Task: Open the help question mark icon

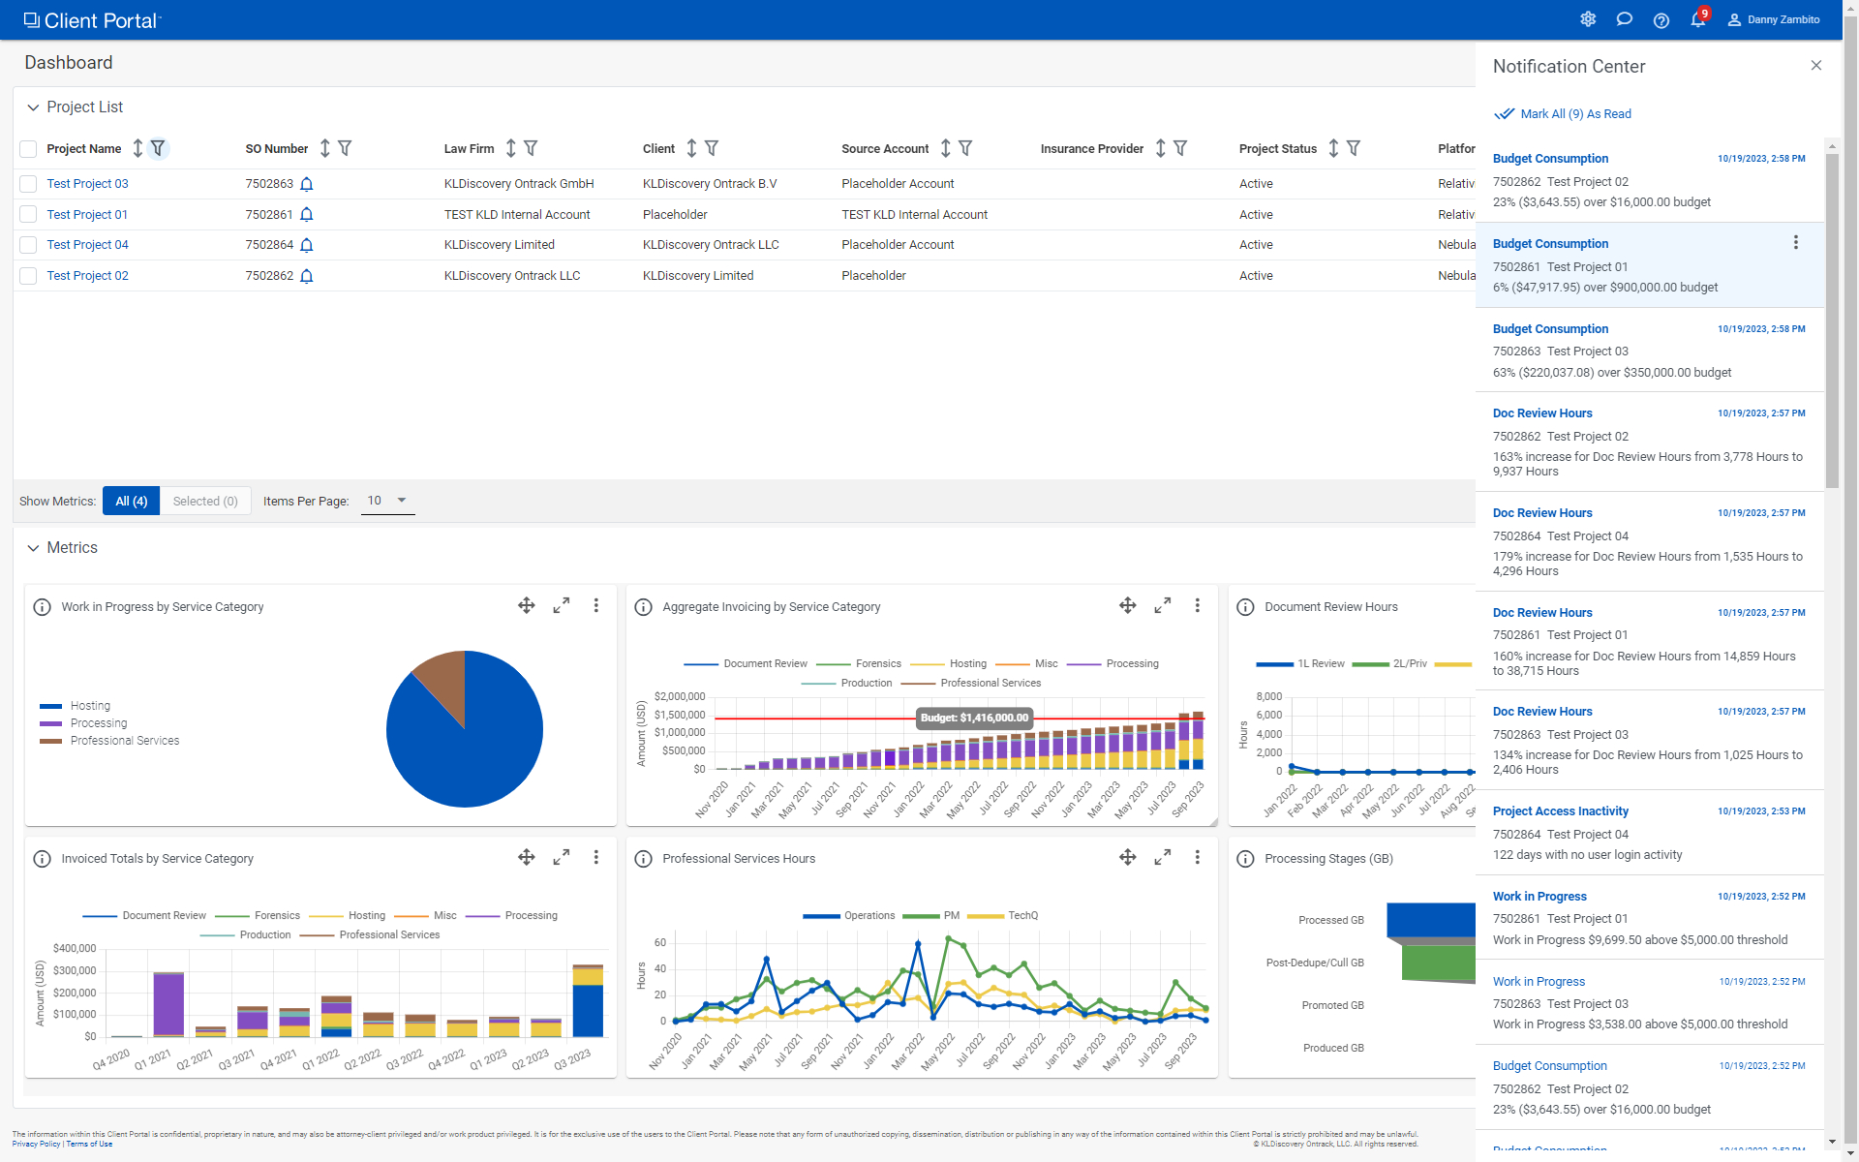Action: tap(1661, 20)
